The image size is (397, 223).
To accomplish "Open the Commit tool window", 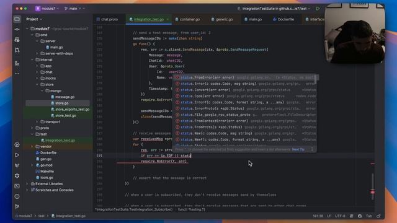I will click(x=17, y=29).
